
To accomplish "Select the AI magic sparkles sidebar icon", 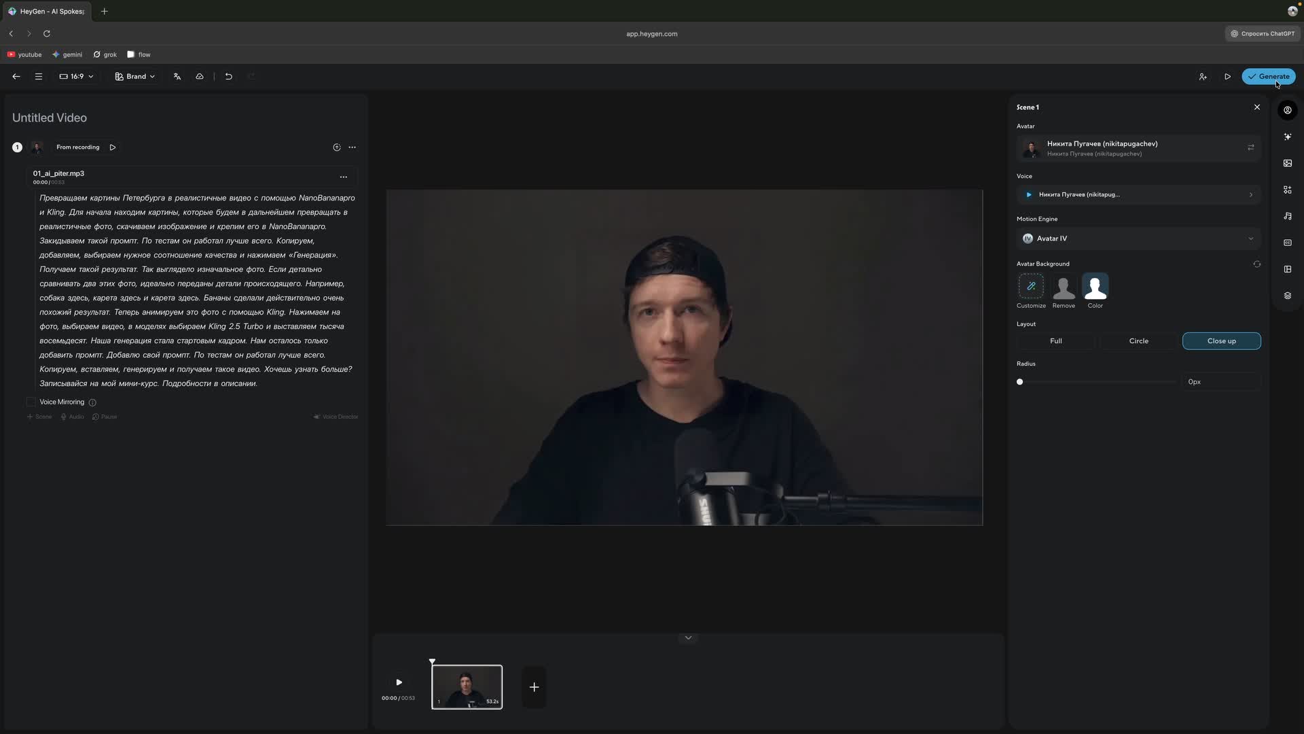I will (x=1288, y=137).
